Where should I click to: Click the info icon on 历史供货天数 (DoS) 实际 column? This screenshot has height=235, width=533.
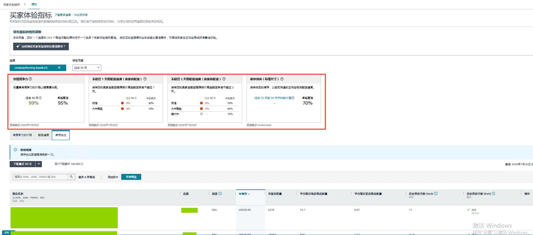tap(436, 193)
